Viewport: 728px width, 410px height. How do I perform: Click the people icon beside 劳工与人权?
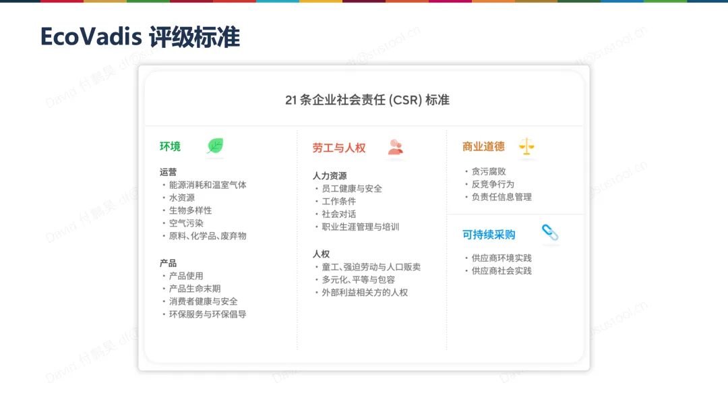[396, 147]
